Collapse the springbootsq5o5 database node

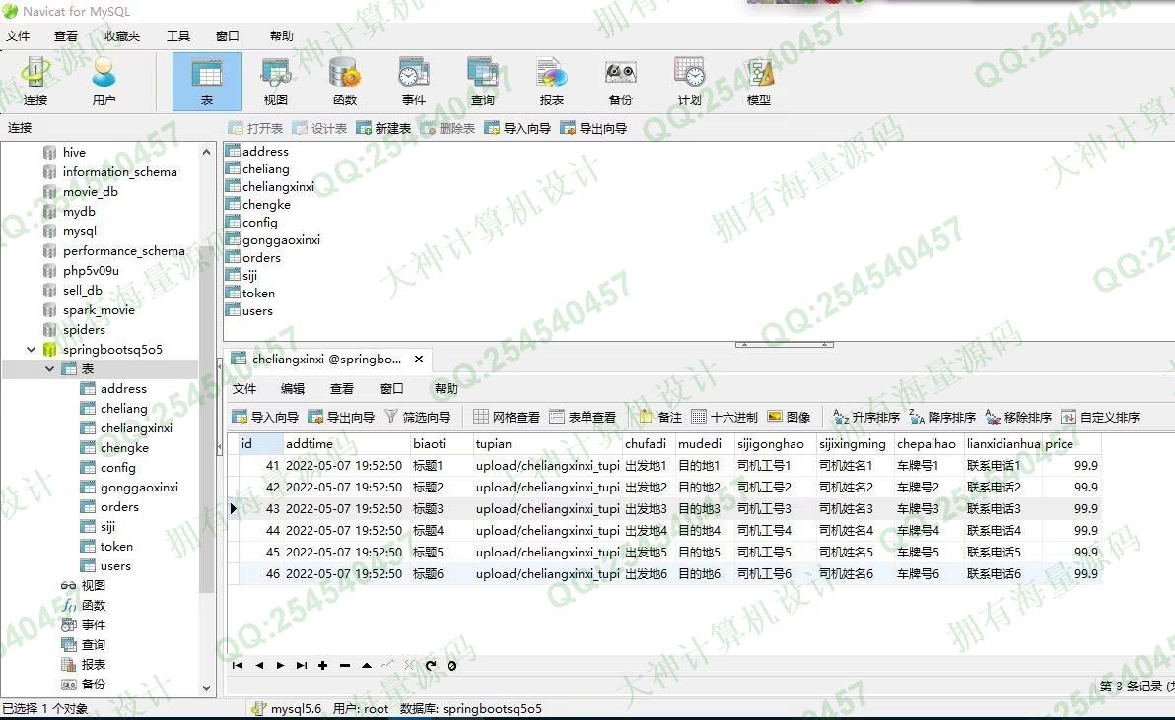31,350
